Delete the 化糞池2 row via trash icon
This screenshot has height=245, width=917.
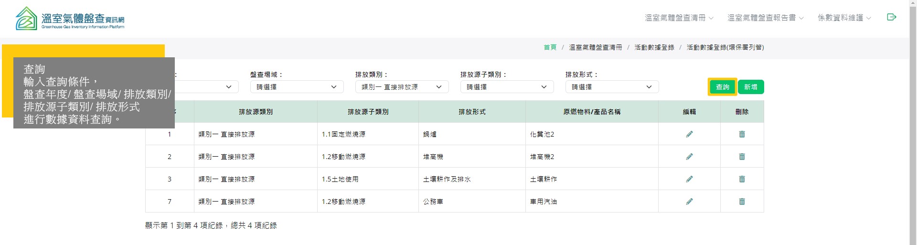(742, 134)
